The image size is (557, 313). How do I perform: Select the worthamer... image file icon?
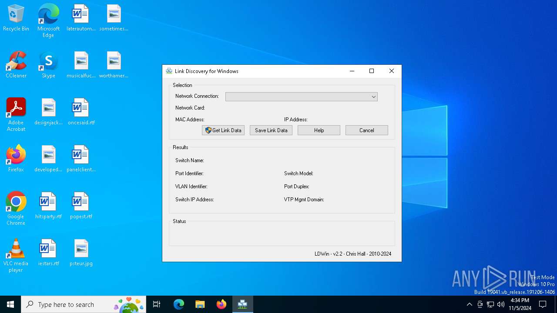[x=114, y=65]
